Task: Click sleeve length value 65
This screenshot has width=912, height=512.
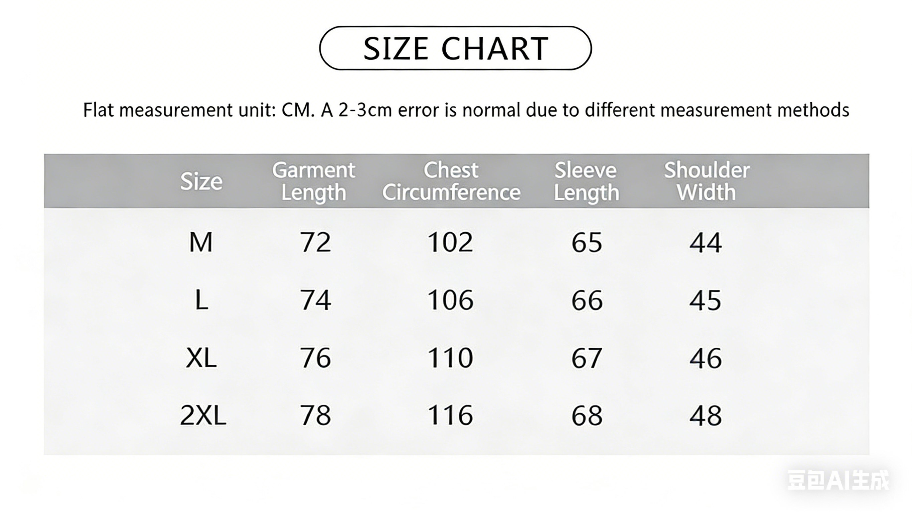Action: (x=587, y=242)
